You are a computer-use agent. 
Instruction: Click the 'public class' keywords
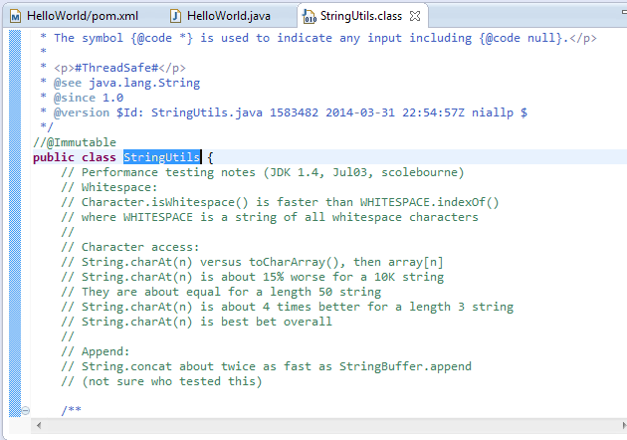point(75,157)
